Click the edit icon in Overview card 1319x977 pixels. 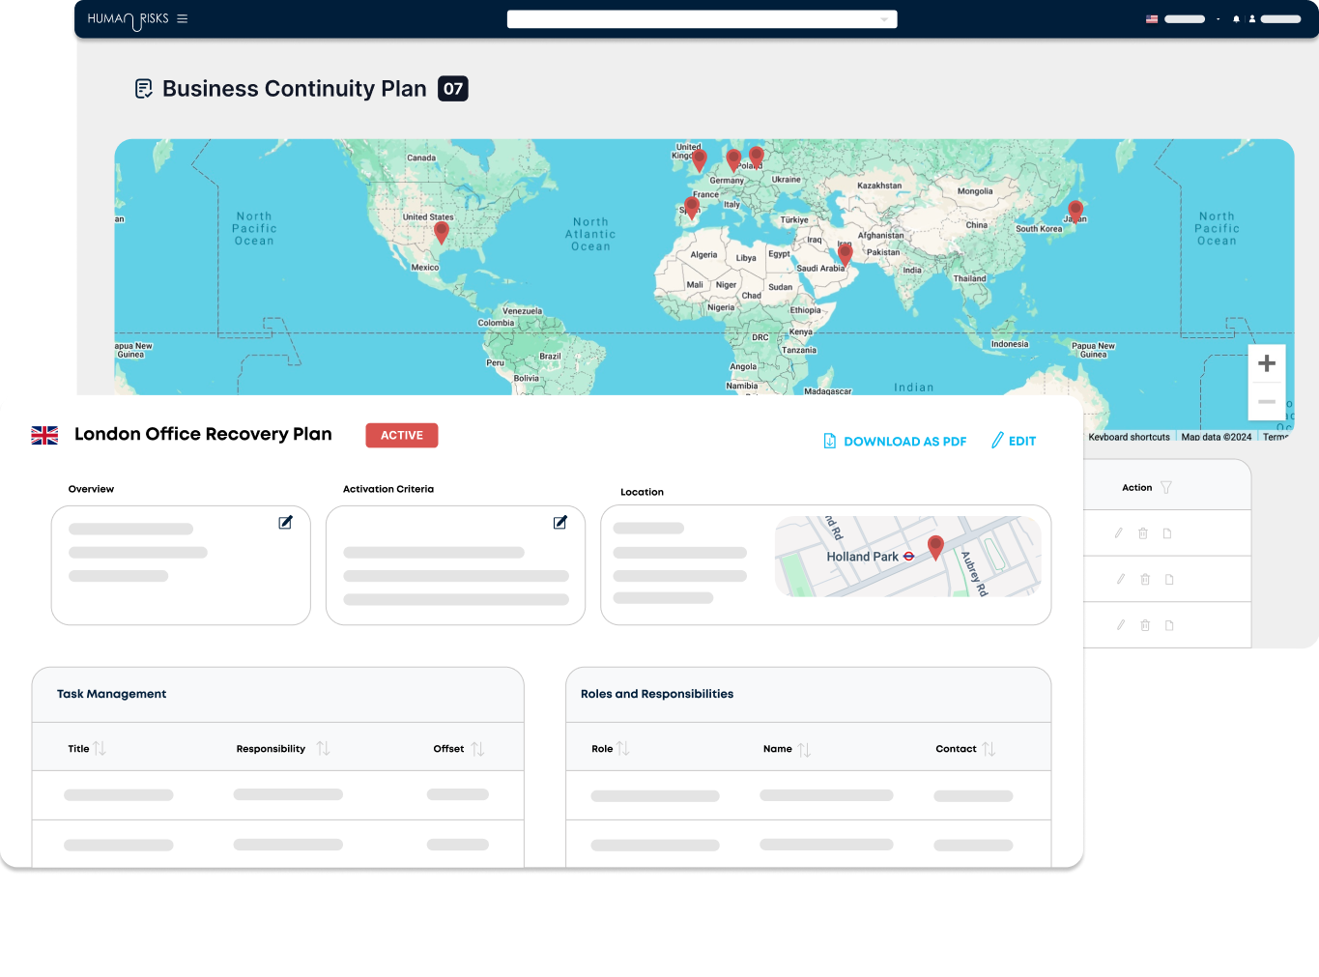pyautogui.click(x=285, y=523)
